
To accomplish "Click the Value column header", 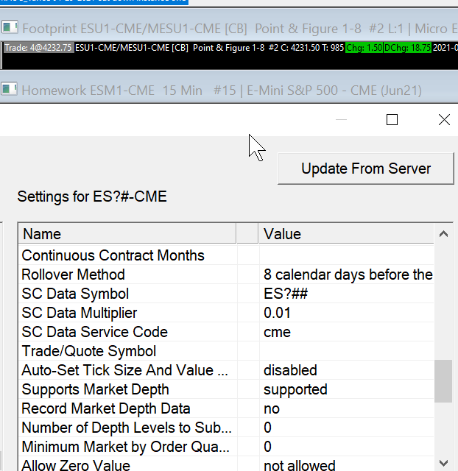I will click(x=346, y=234).
